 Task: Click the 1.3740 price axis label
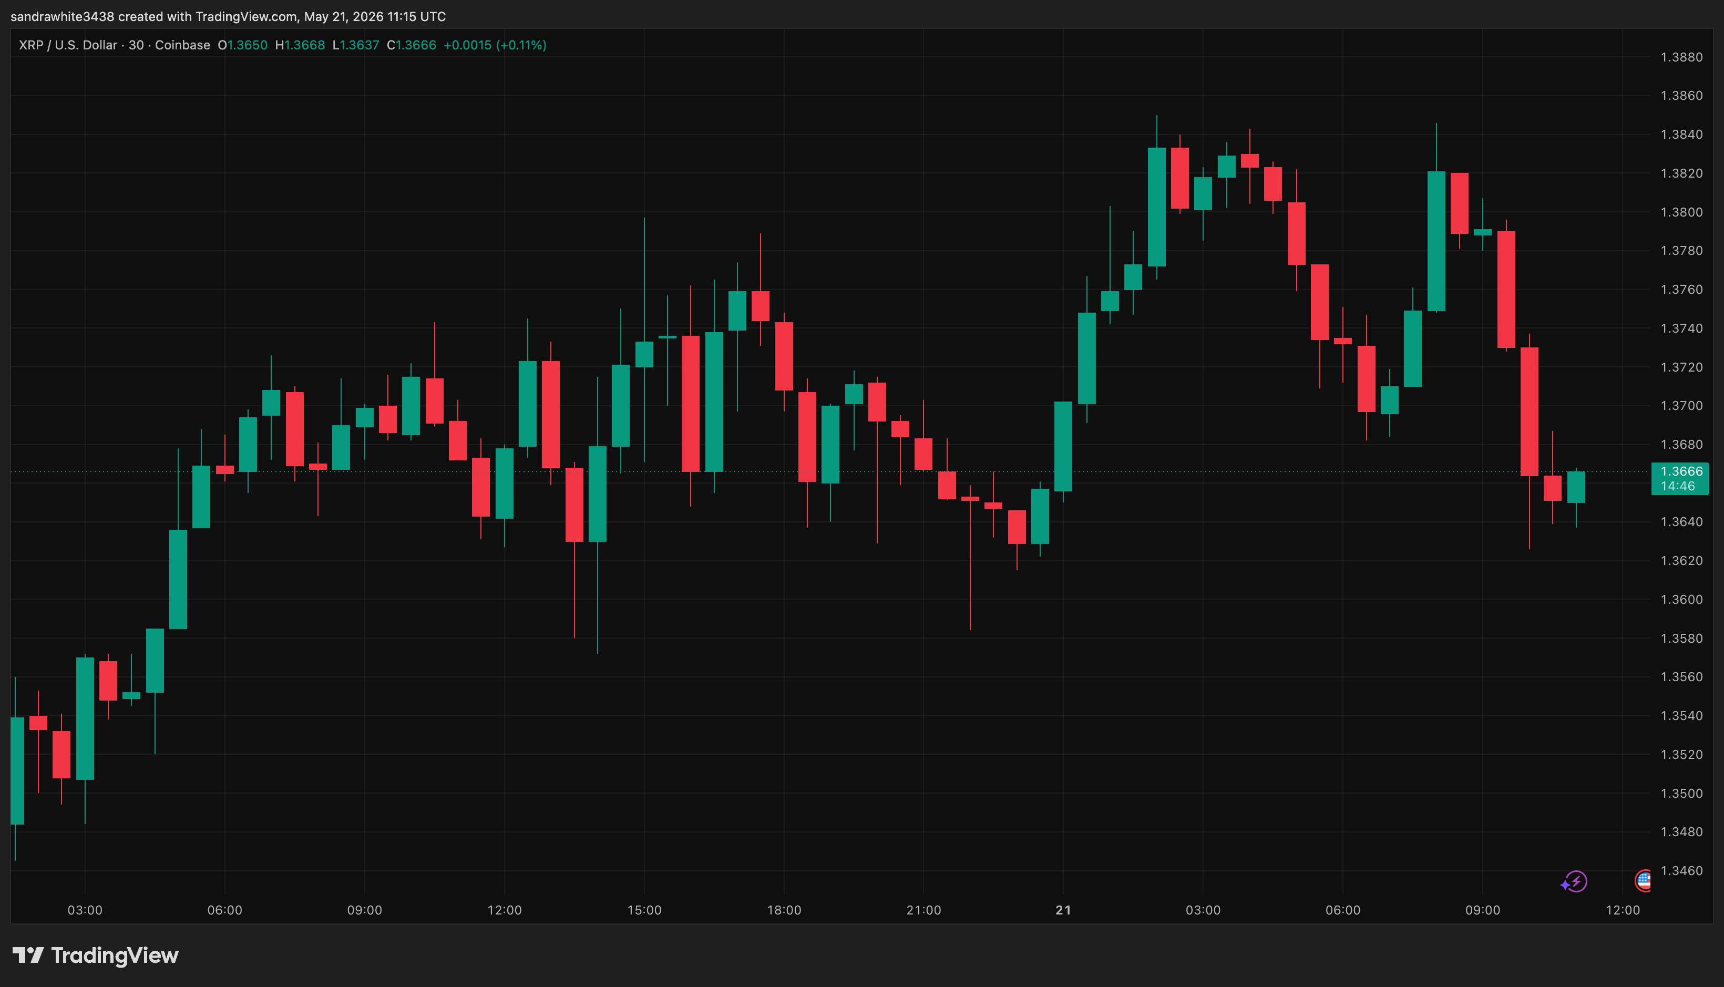[x=1681, y=328]
